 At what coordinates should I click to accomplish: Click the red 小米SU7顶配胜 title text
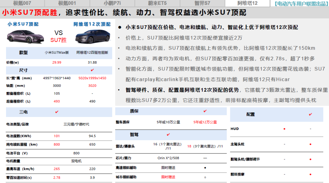click(x=30, y=12)
